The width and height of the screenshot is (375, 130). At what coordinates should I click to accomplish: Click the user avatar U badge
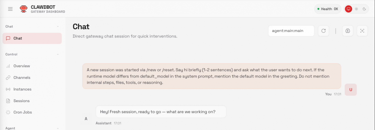[351, 90]
